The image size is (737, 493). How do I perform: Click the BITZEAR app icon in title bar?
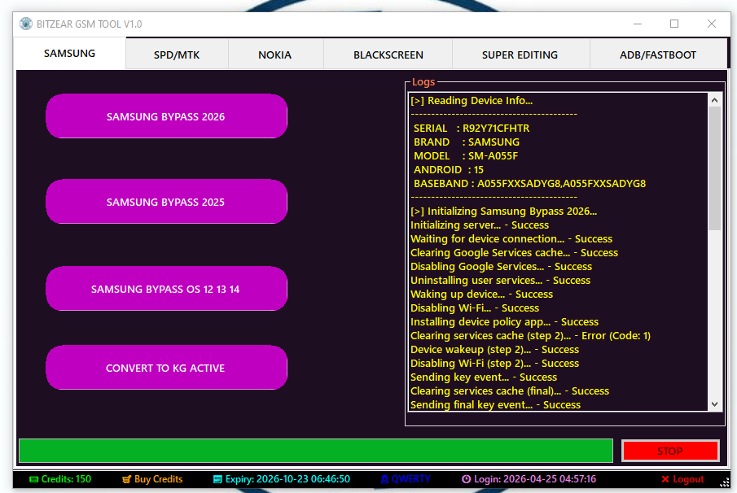pos(26,24)
